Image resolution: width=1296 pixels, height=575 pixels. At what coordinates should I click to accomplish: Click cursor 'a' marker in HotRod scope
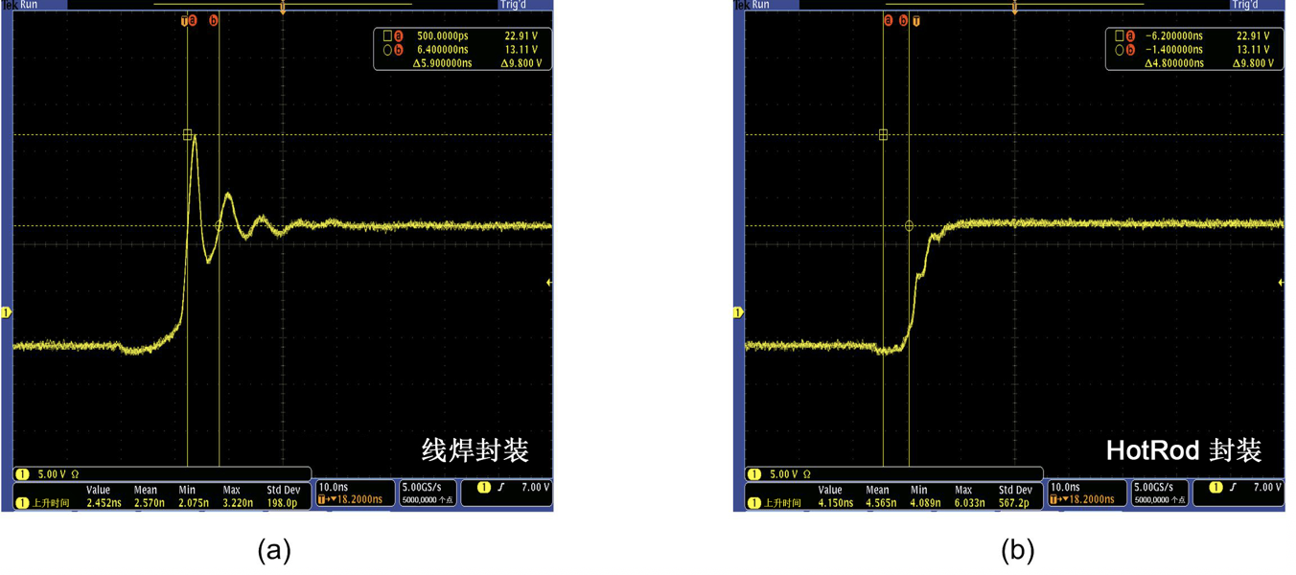[889, 20]
